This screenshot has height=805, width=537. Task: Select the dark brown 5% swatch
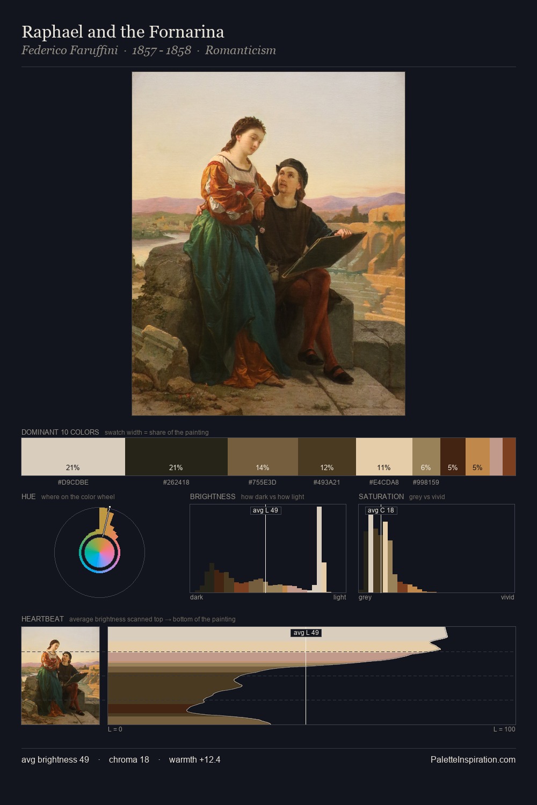(x=453, y=457)
